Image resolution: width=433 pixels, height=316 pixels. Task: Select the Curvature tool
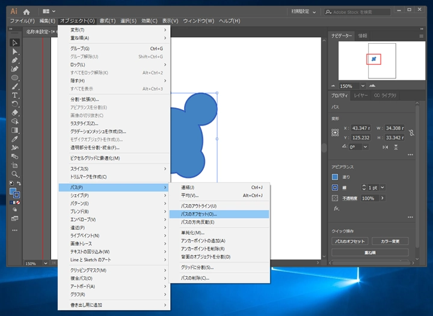coord(14,69)
